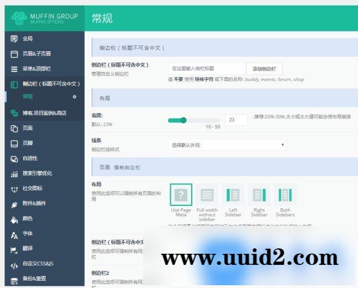Click the 菜单&顶部栏 hamburger icon

(14, 69)
